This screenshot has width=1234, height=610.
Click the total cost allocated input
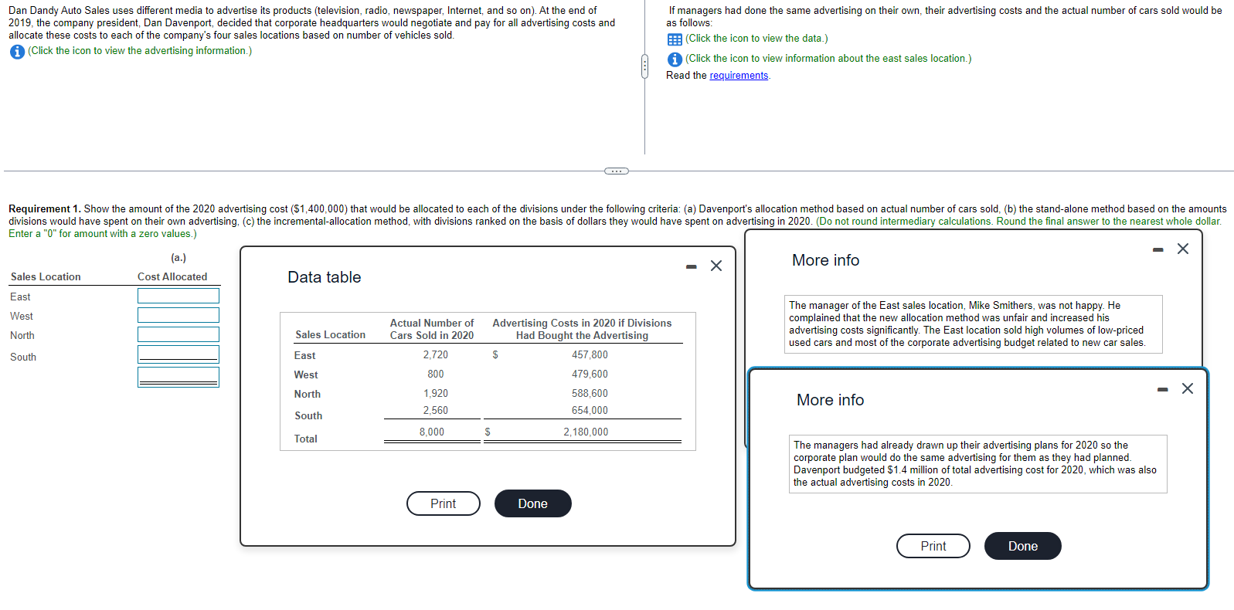click(x=178, y=377)
